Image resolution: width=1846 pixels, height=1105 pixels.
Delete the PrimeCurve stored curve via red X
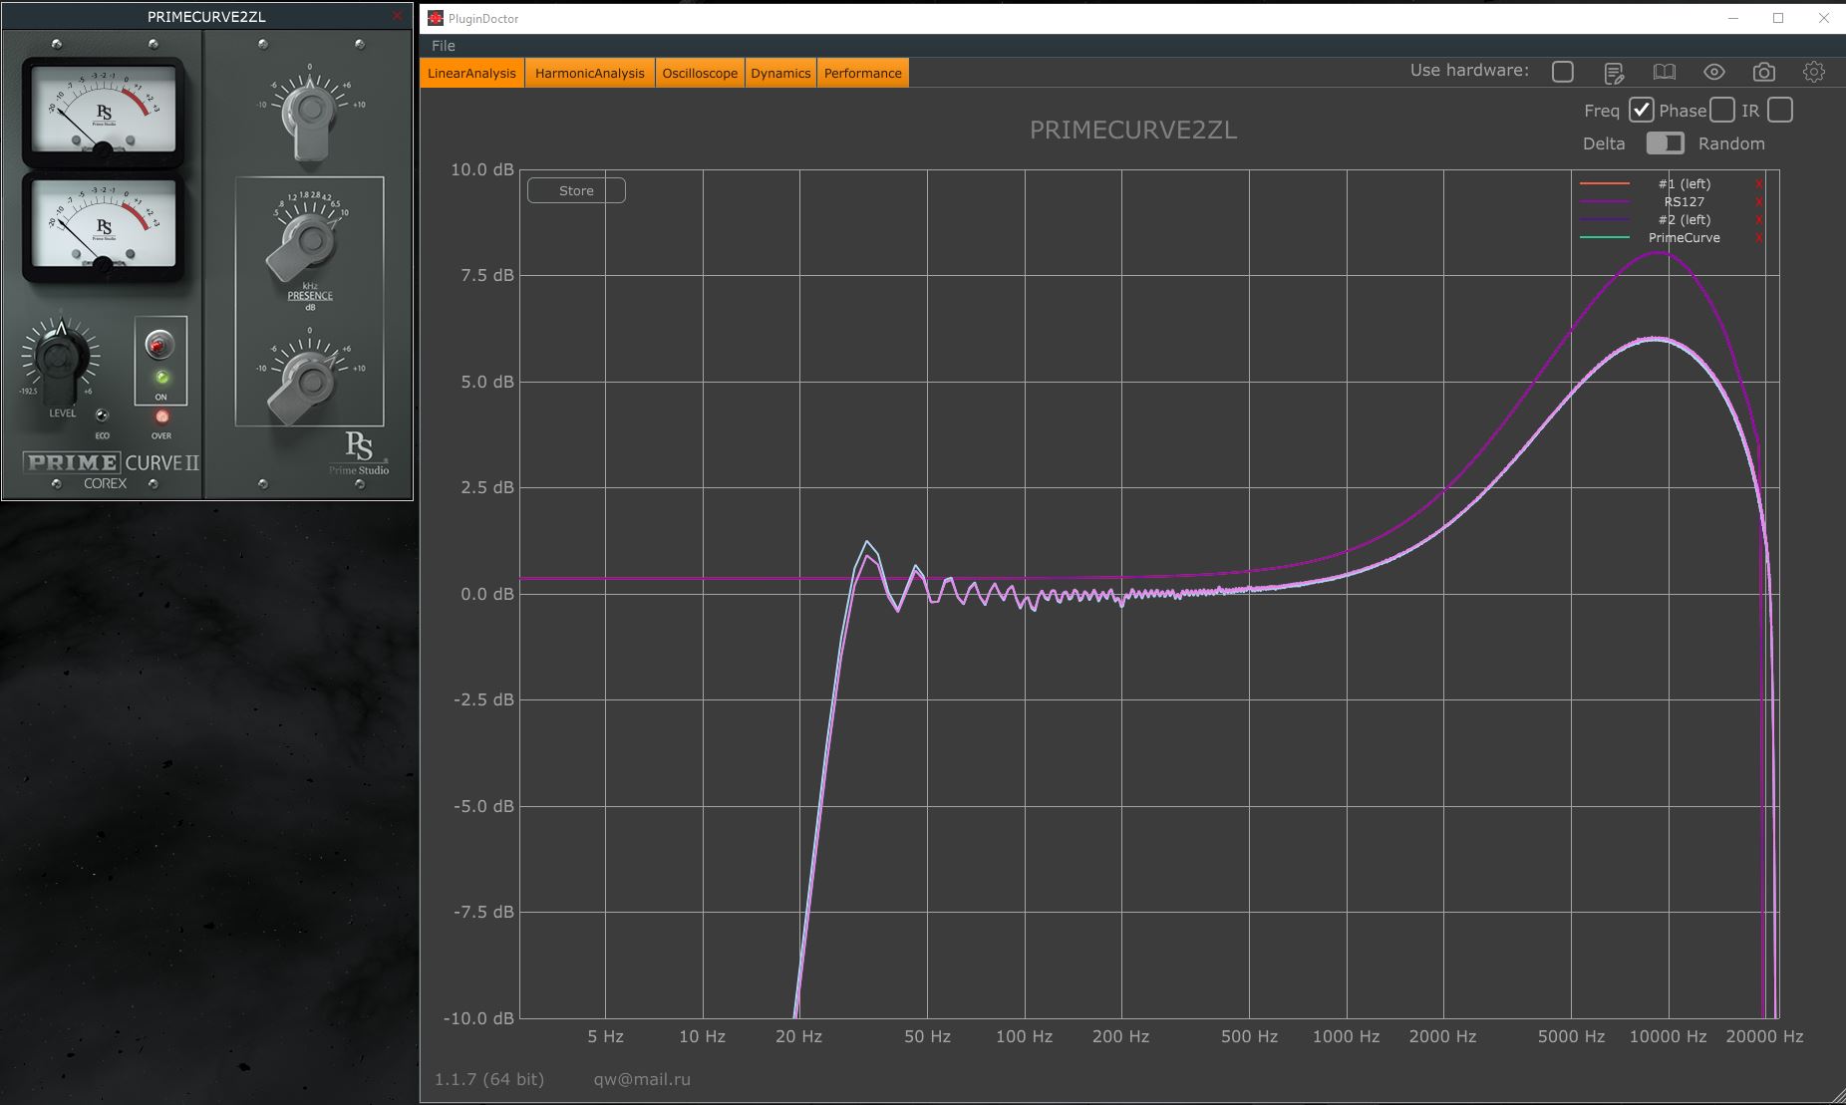1759,238
